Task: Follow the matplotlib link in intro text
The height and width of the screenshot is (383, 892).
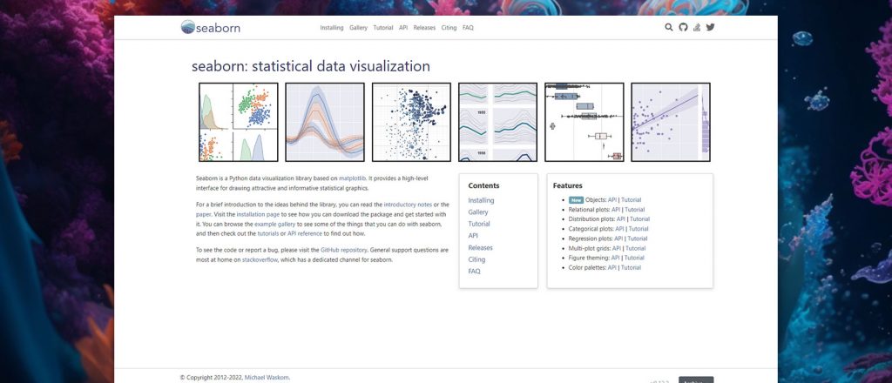Action: point(353,178)
